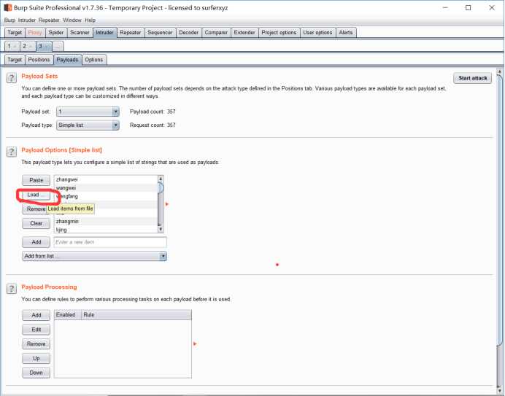Screen dimensions: 505x396
Task: Open the Intruder menu
Action: point(27,20)
